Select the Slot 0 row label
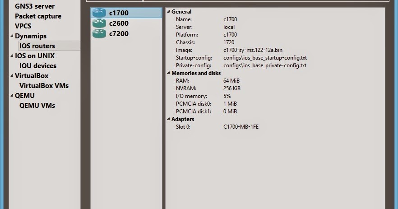Image resolution: width=398 pixels, height=209 pixels. (x=183, y=127)
